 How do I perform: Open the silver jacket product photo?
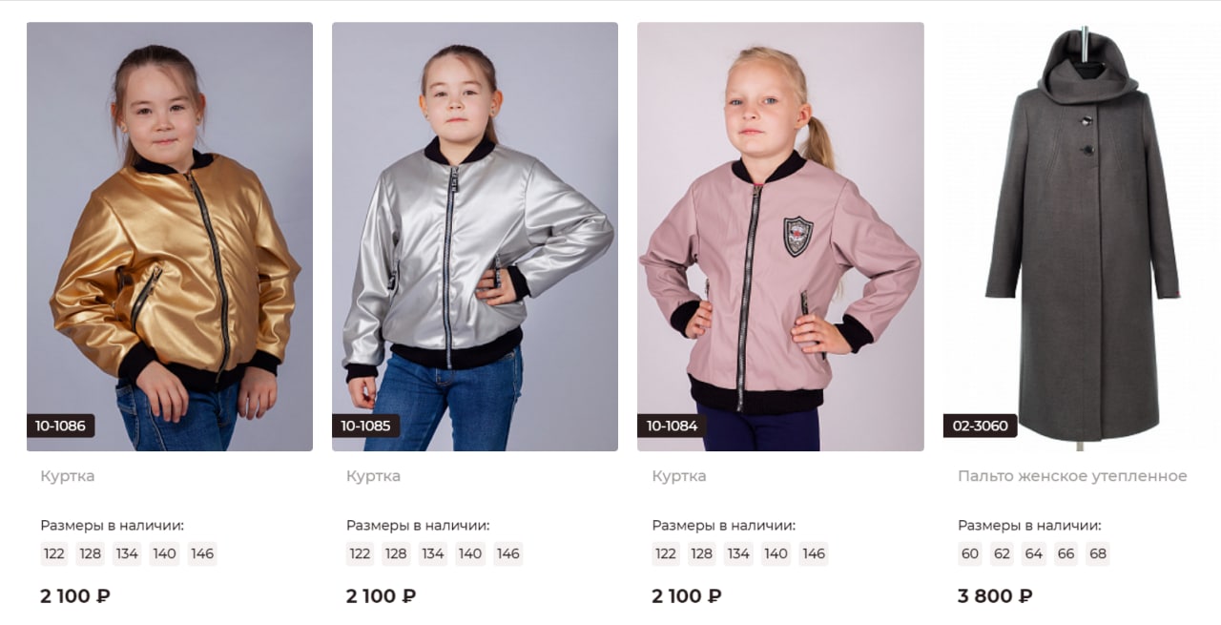pyautogui.click(x=475, y=237)
